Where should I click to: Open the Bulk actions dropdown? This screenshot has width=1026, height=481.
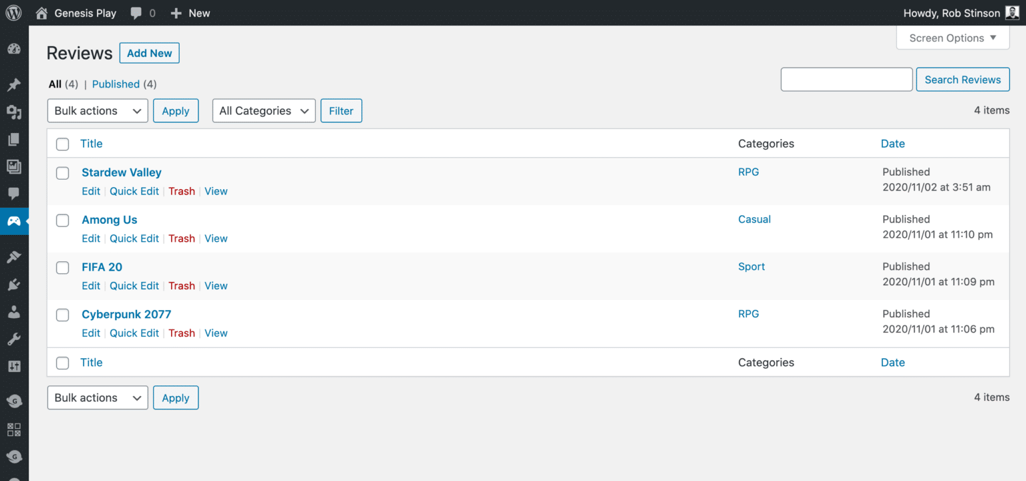tap(97, 110)
